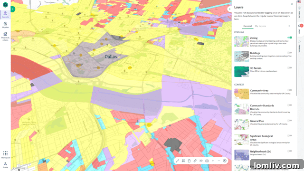
Task: Enable the Community Area toggle
Action: tap(290, 90)
